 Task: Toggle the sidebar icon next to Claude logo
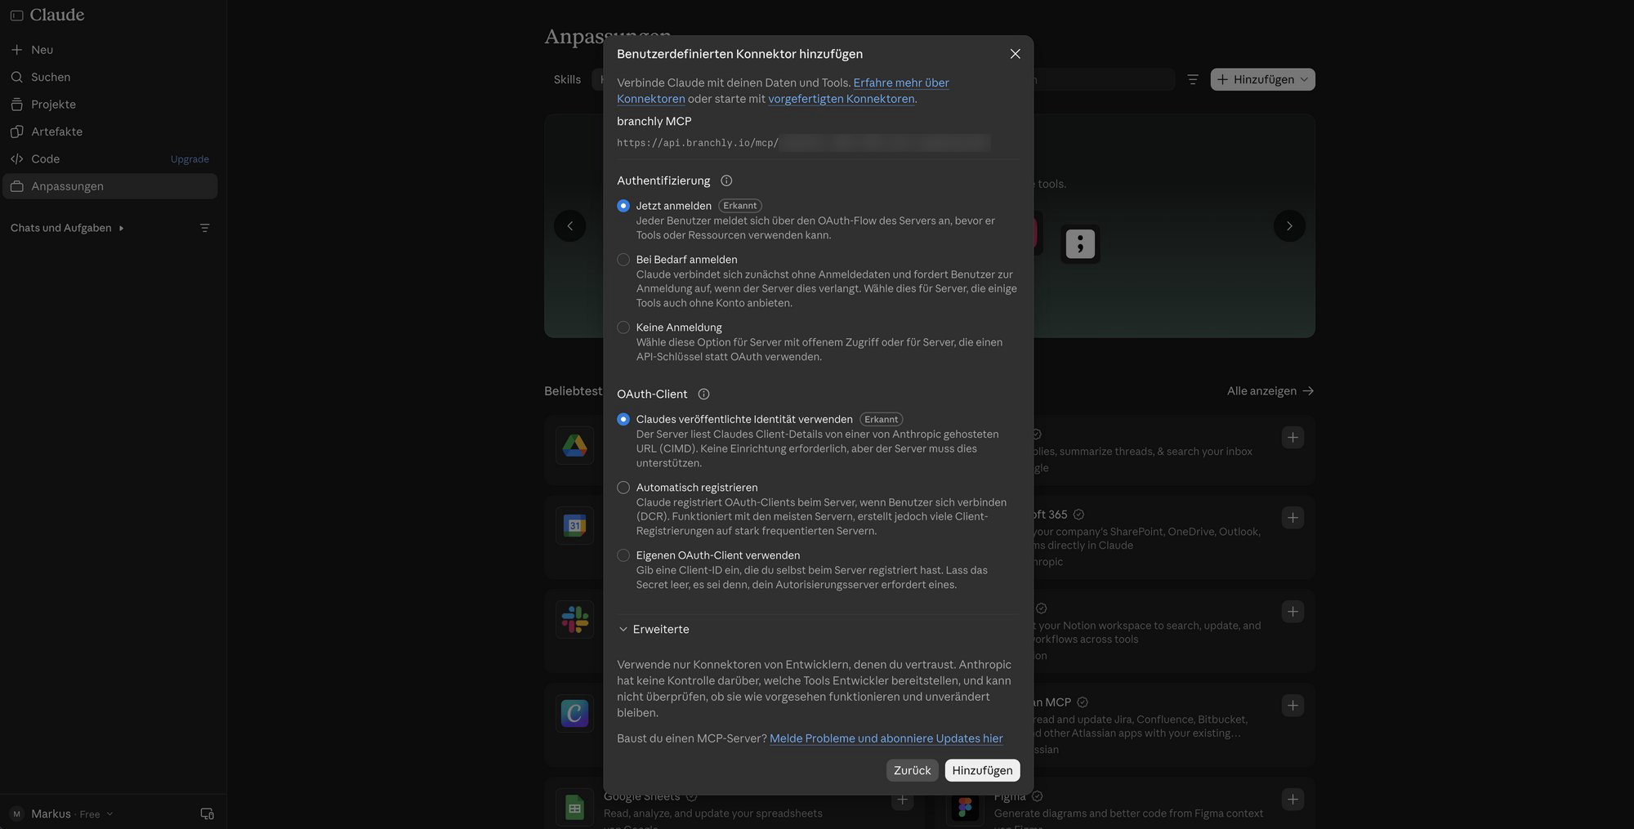click(x=16, y=16)
